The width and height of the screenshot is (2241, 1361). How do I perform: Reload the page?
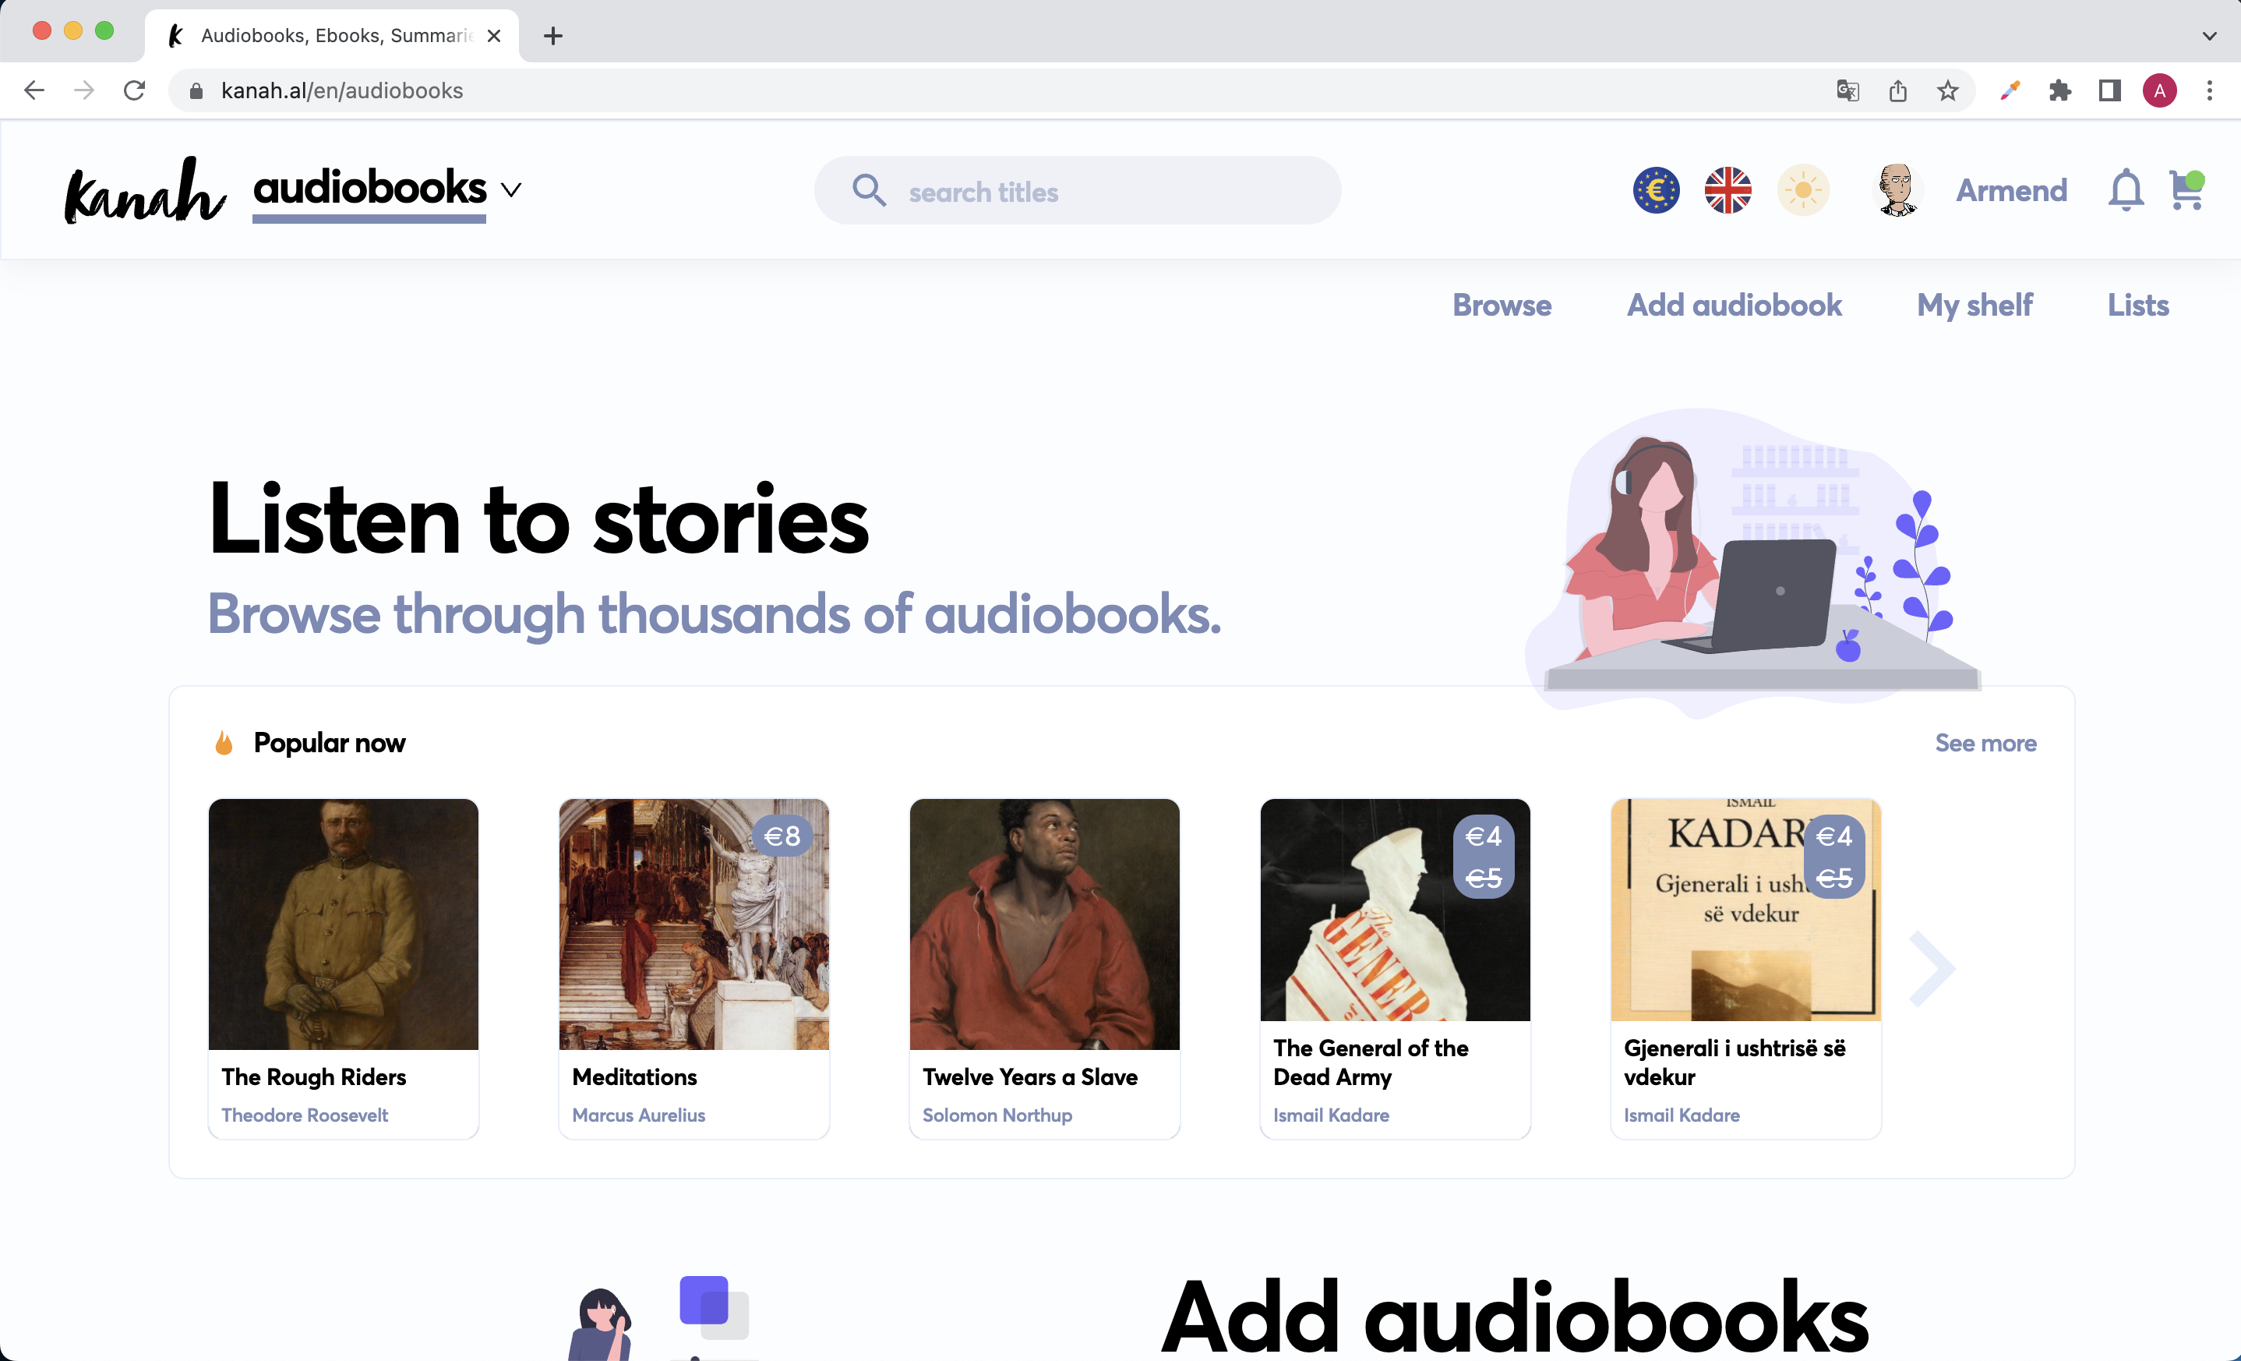[x=135, y=90]
